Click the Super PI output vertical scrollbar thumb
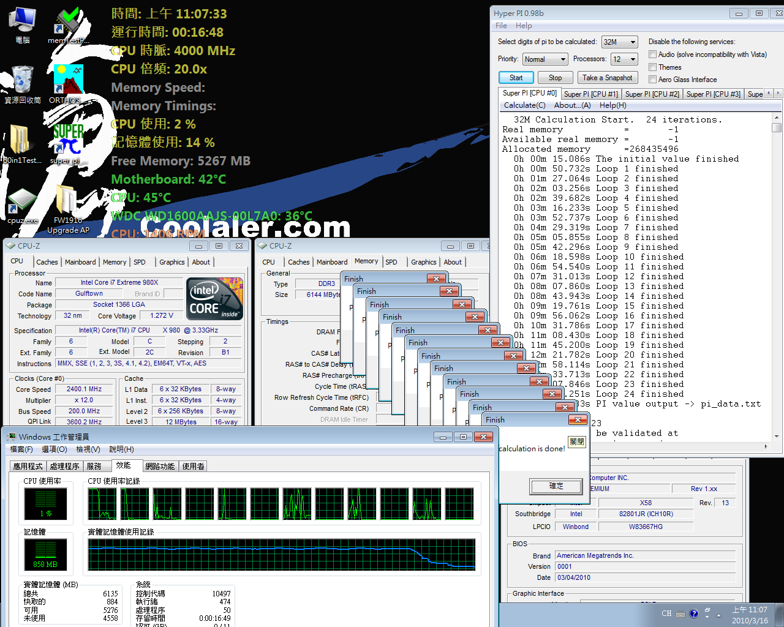784x627 pixels. (x=777, y=127)
